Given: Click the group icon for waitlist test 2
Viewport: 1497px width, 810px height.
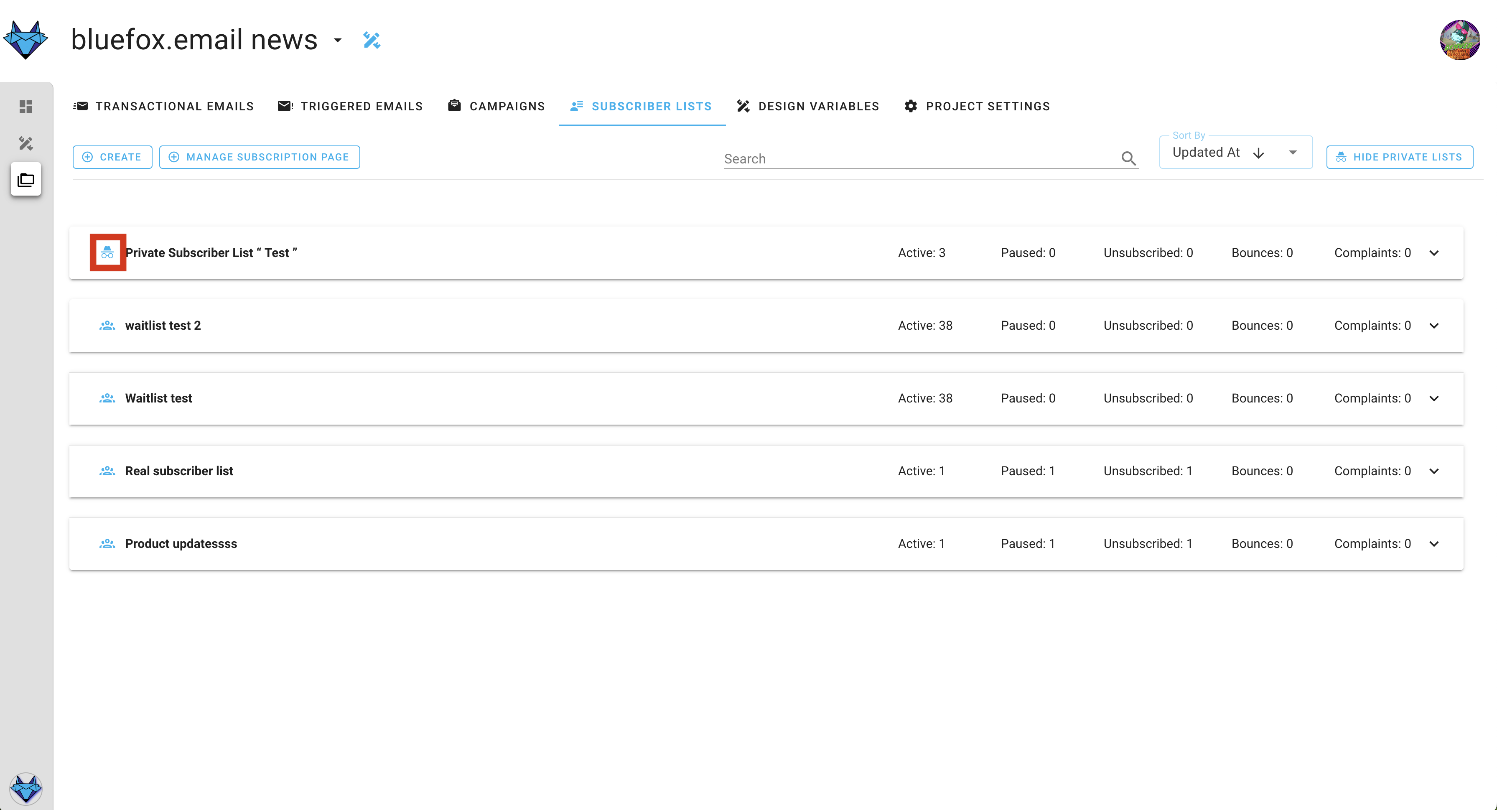Looking at the screenshot, I should click(107, 326).
